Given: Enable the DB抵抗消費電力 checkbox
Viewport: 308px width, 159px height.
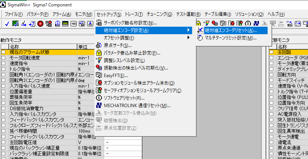Looking at the screenshot, I should point(3,109).
